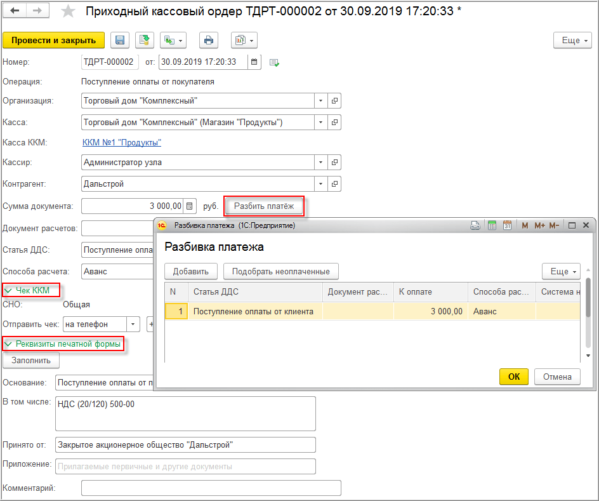Click back arrow navigation button
599x501 pixels.
pos(15,11)
